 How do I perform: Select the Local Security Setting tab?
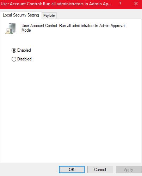[21, 15]
